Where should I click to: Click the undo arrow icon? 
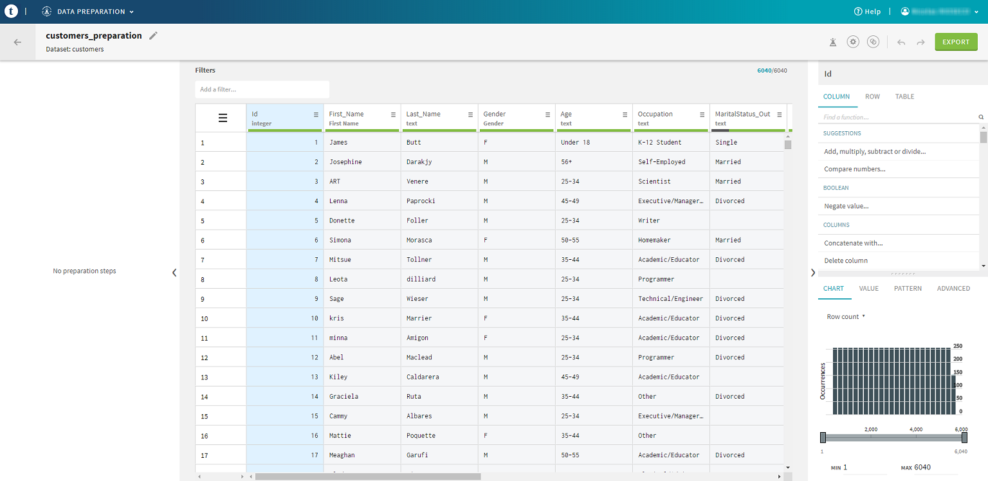[x=901, y=42]
